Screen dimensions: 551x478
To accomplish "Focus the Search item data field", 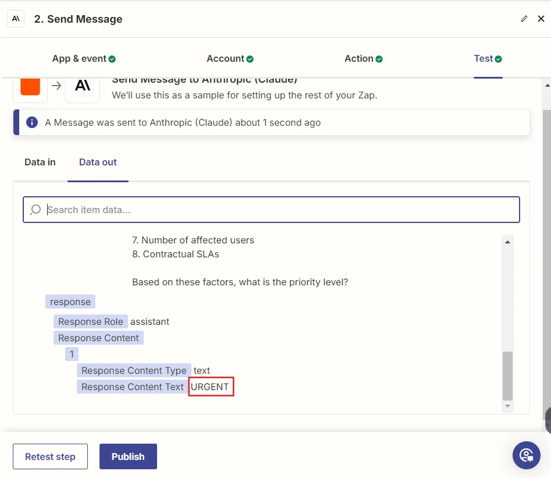I will [271, 210].
